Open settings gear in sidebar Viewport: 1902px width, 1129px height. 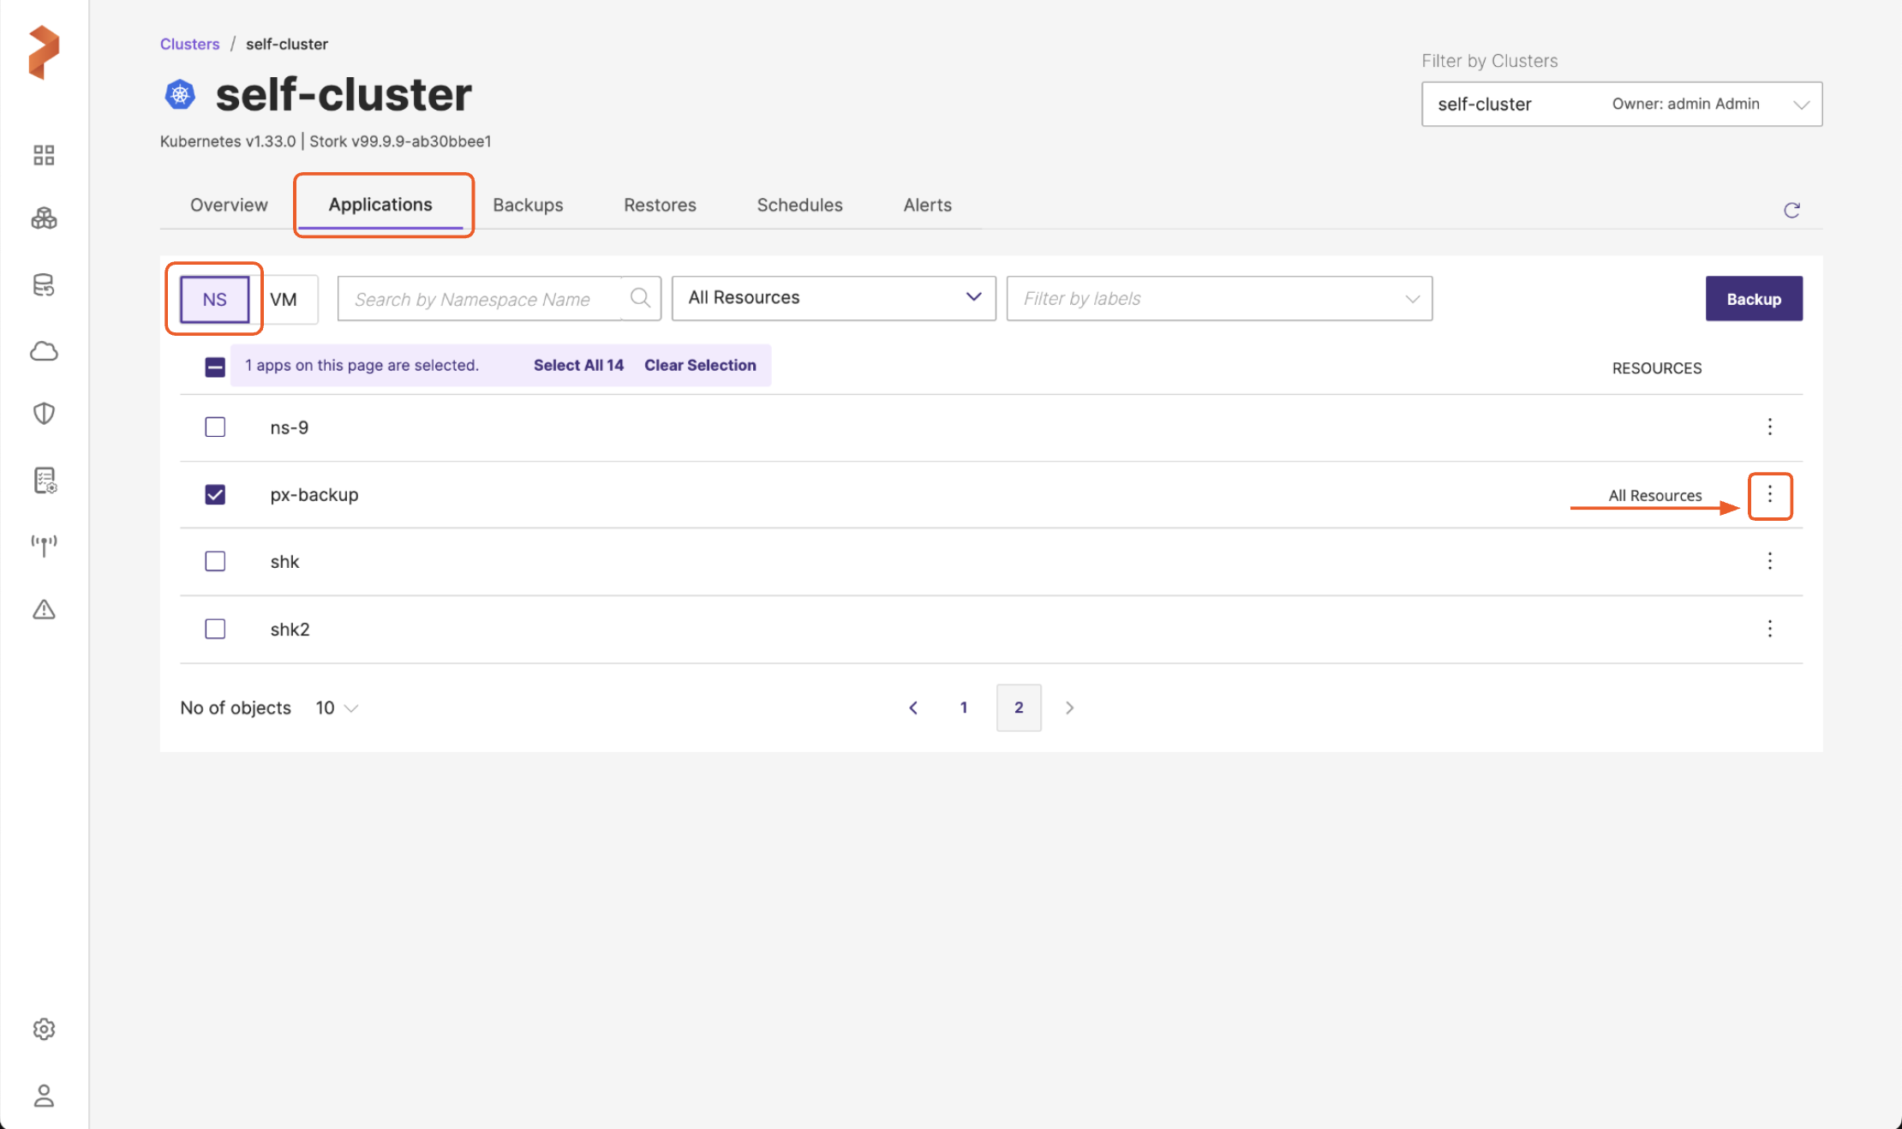(x=44, y=1029)
